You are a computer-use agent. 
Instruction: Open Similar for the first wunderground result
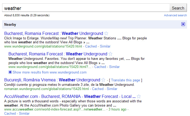point(105,46)
